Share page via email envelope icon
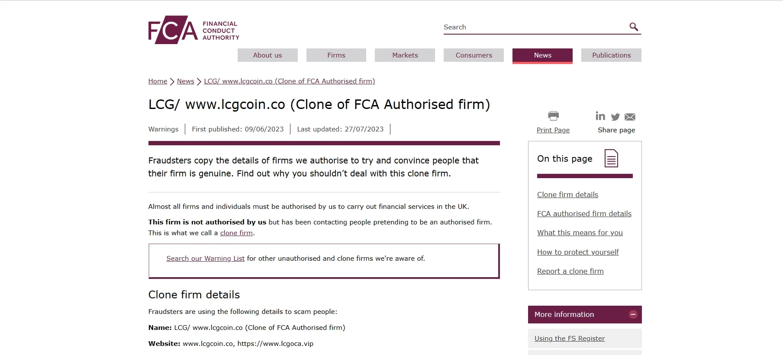 click(630, 117)
